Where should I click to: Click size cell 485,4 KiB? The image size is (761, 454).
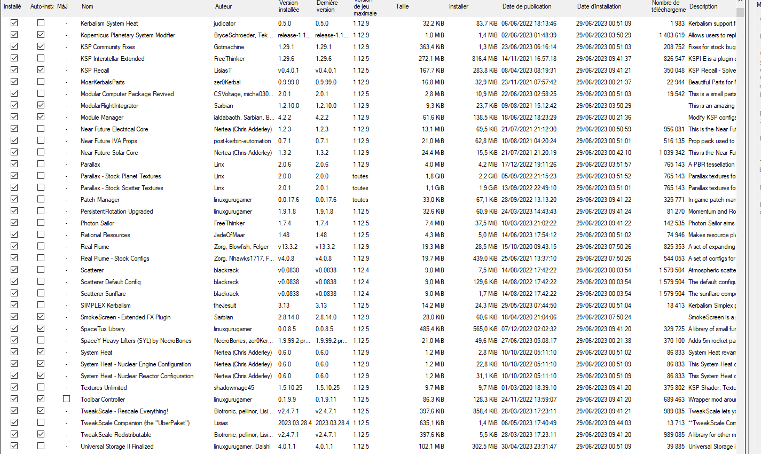pos(432,329)
